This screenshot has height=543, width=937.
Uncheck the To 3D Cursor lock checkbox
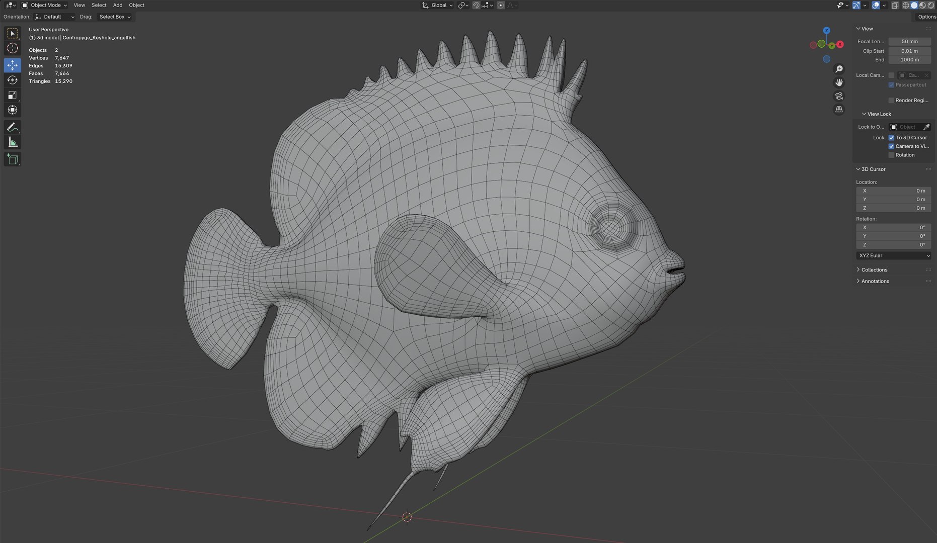tap(891, 138)
